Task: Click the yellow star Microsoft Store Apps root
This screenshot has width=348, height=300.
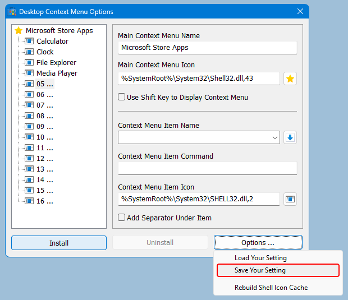Action: [18, 31]
